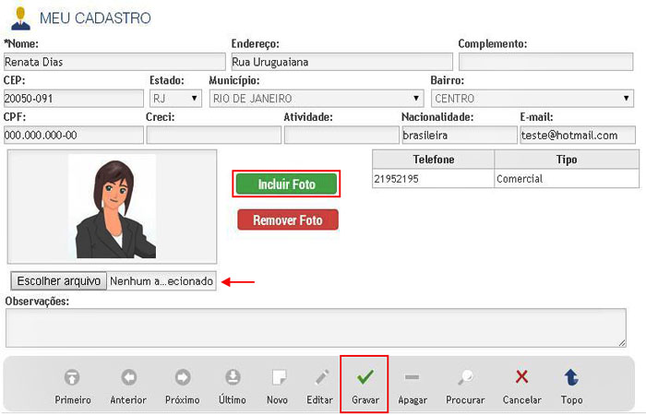
Task: Click into the Observações text area
Action: point(315,327)
